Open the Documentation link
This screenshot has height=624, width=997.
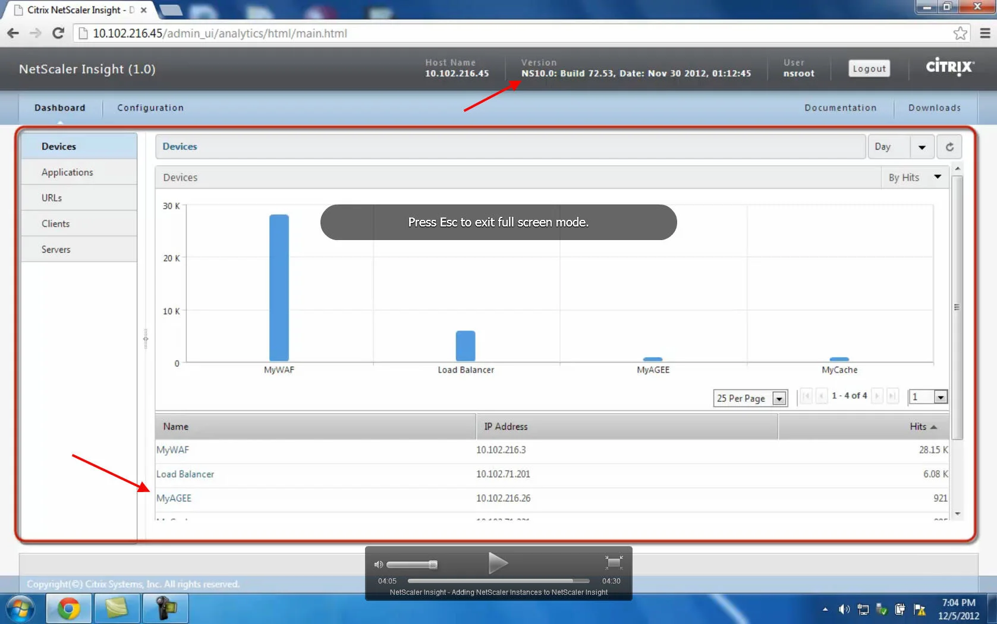click(x=841, y=108)
